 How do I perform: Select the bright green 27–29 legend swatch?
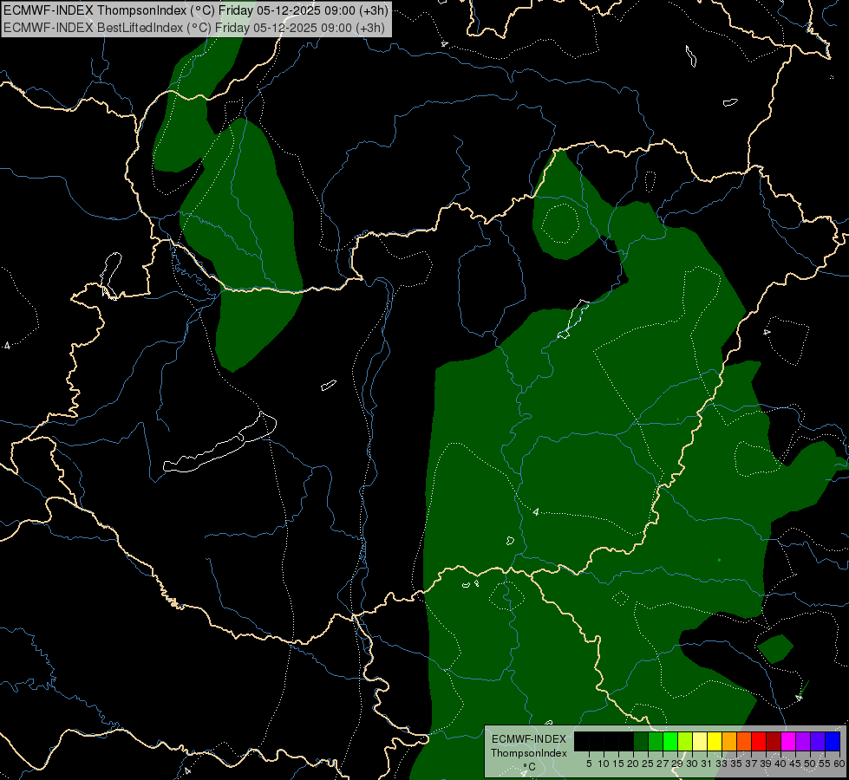click(x=670, y=741)
